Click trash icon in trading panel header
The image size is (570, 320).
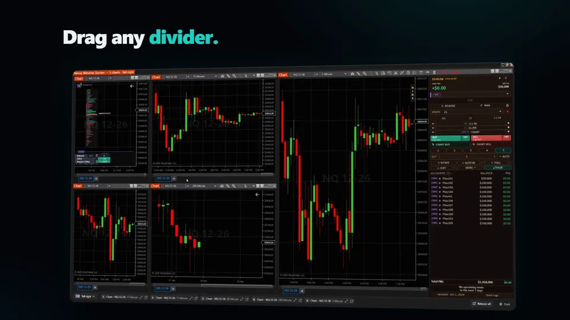pos(434,72)
